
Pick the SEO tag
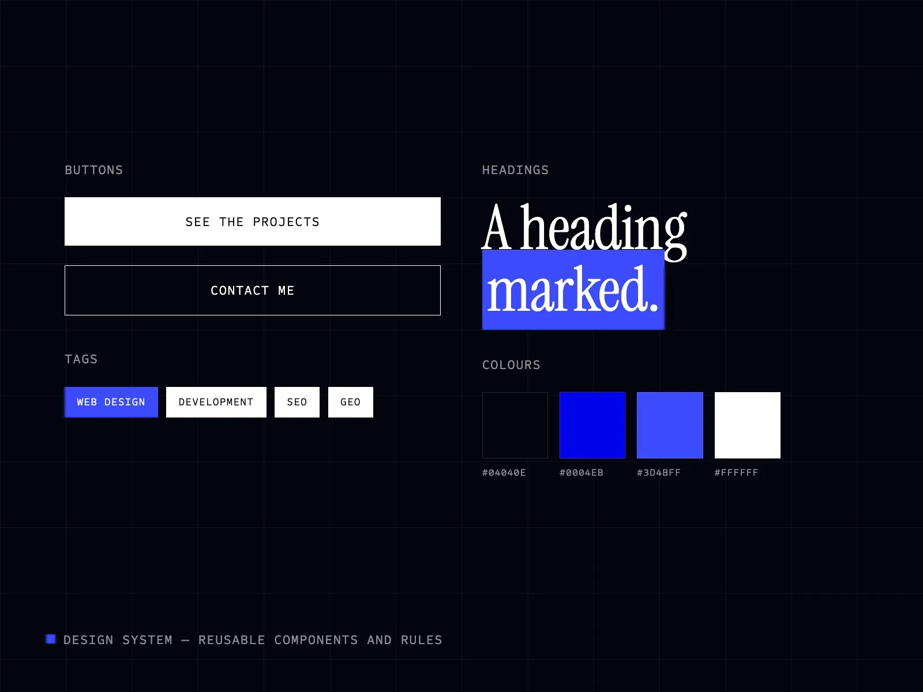coord(297,402)
